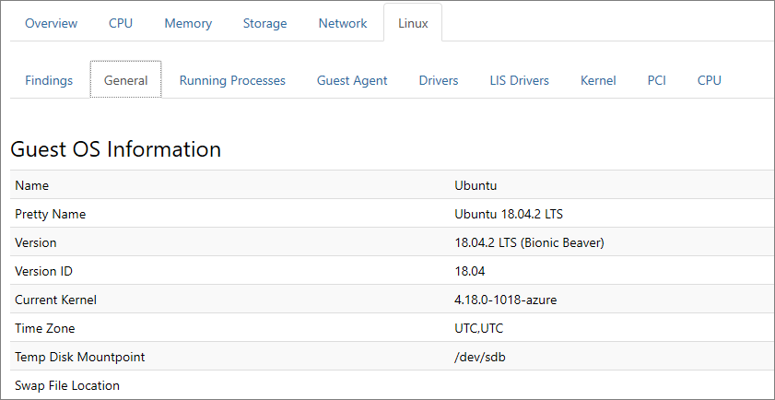Click the /dev/sdb mountpoint value
Viewport: 775px width, 400px height.
point(480,357)
